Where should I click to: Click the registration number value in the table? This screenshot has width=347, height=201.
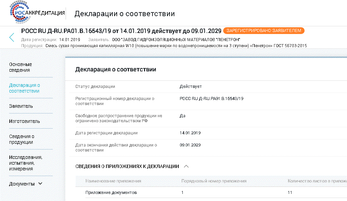click(211, 99)
